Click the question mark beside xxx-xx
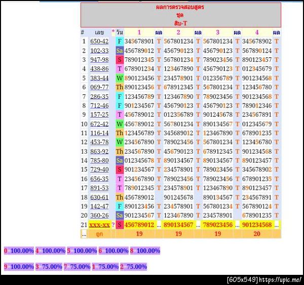Viewport: 304px width, 285px height. [113, 225]
